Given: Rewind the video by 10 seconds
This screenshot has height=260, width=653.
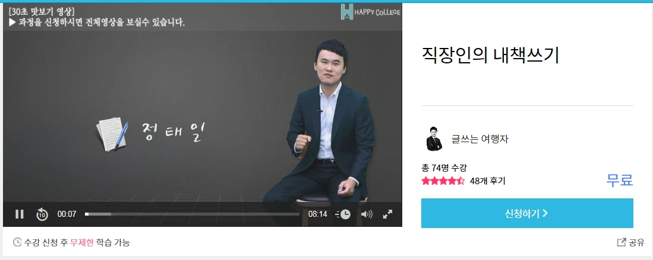Looking at the screenshot, I should [42, 214].
